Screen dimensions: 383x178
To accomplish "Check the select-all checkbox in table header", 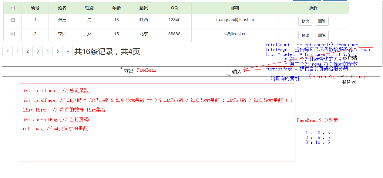I will [12, 8].
